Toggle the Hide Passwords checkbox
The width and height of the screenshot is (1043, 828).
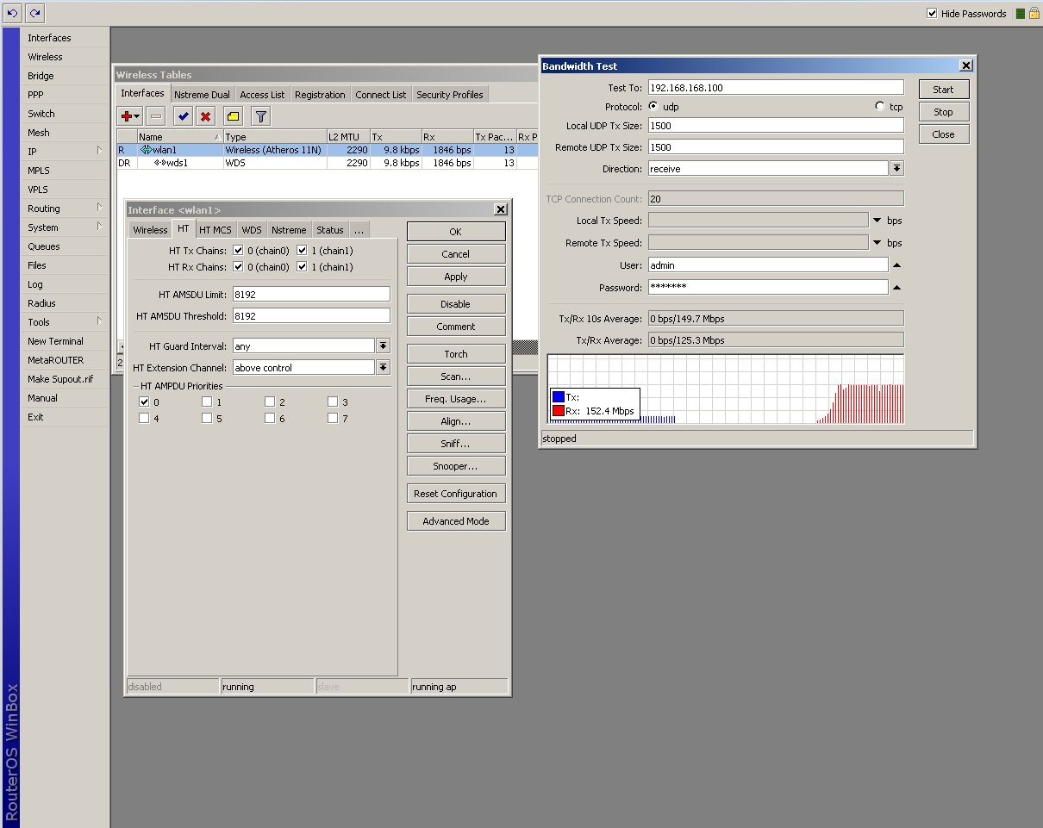click(x=932, y=14)
